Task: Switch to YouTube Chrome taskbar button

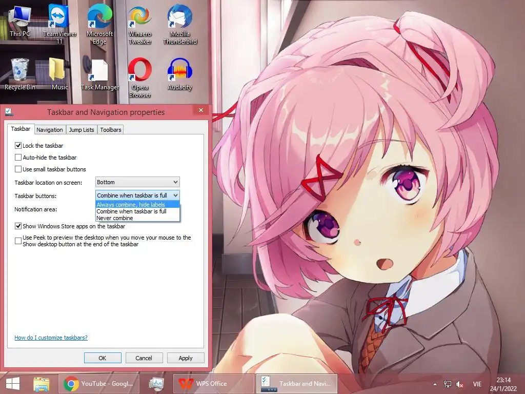Action: point(99,384)
